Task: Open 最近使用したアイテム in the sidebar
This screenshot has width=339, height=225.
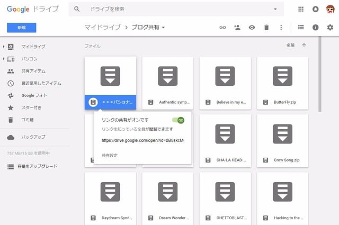Action: [41, 83]
